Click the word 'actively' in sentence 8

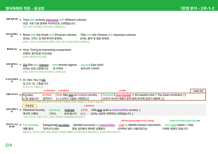(40, 20)
